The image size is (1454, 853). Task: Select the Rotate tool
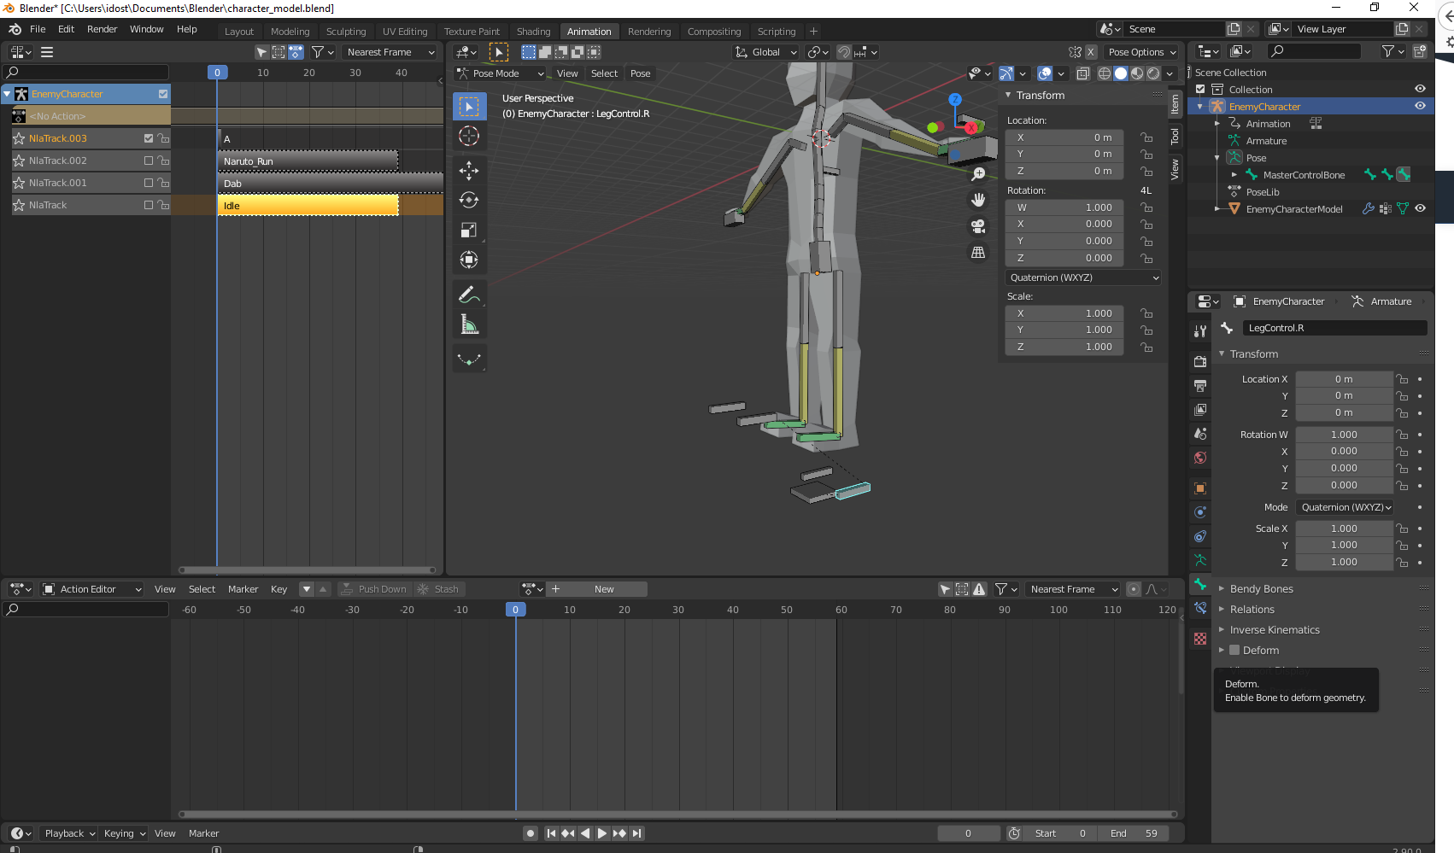pyautogui.click(x=469, y=200)
